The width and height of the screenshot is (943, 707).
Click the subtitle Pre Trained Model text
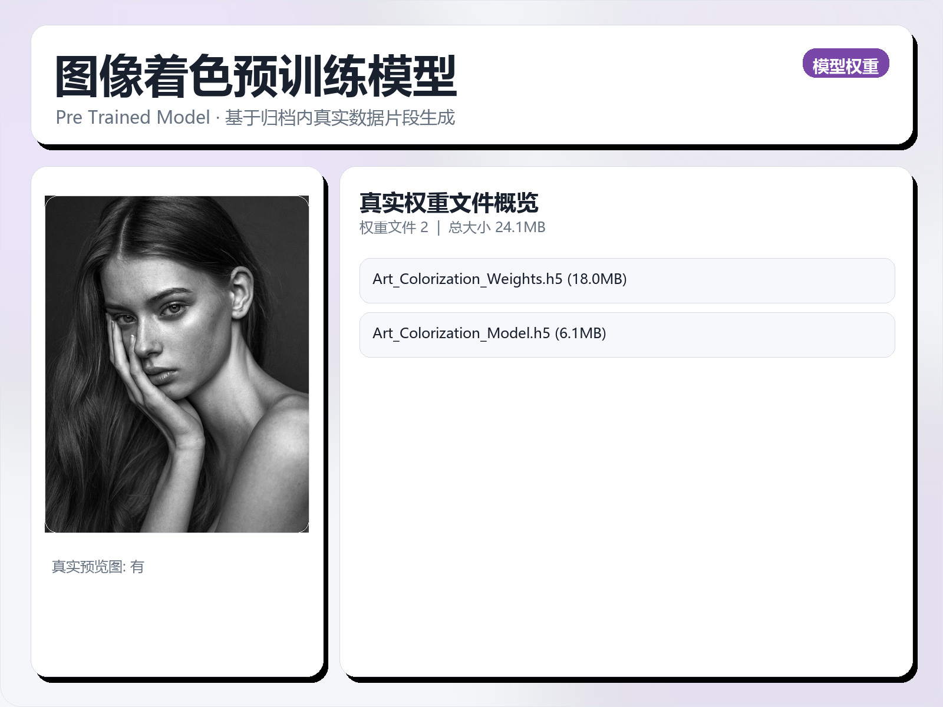coord(133,117)
